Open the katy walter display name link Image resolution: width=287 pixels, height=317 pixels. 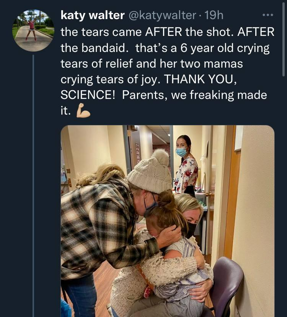(x=93, y=15)
